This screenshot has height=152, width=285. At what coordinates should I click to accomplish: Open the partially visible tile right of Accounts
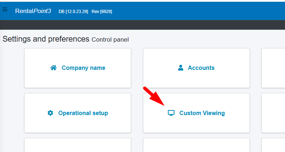tap(273, 68)
